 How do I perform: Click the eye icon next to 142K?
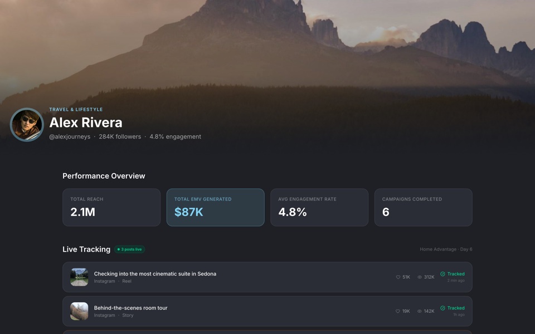coord(420,311)
